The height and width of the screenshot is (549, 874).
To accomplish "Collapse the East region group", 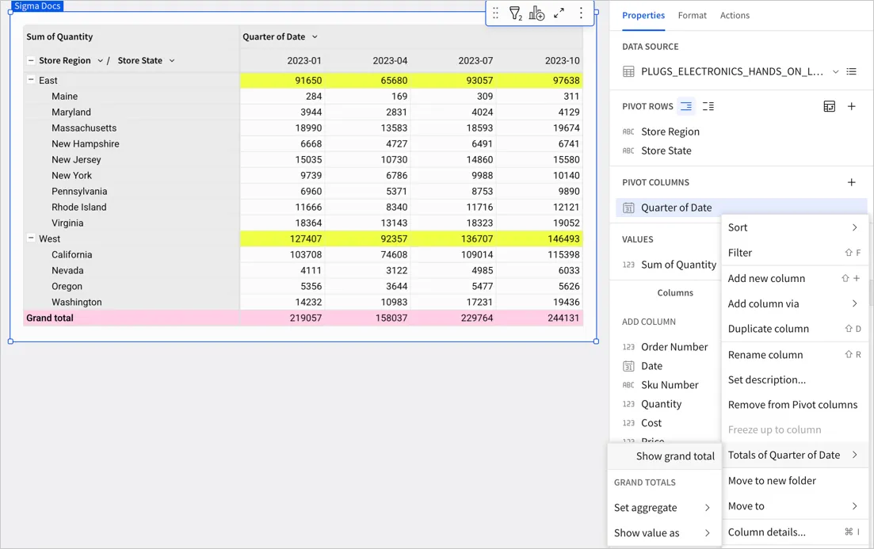I will (31, 80).
